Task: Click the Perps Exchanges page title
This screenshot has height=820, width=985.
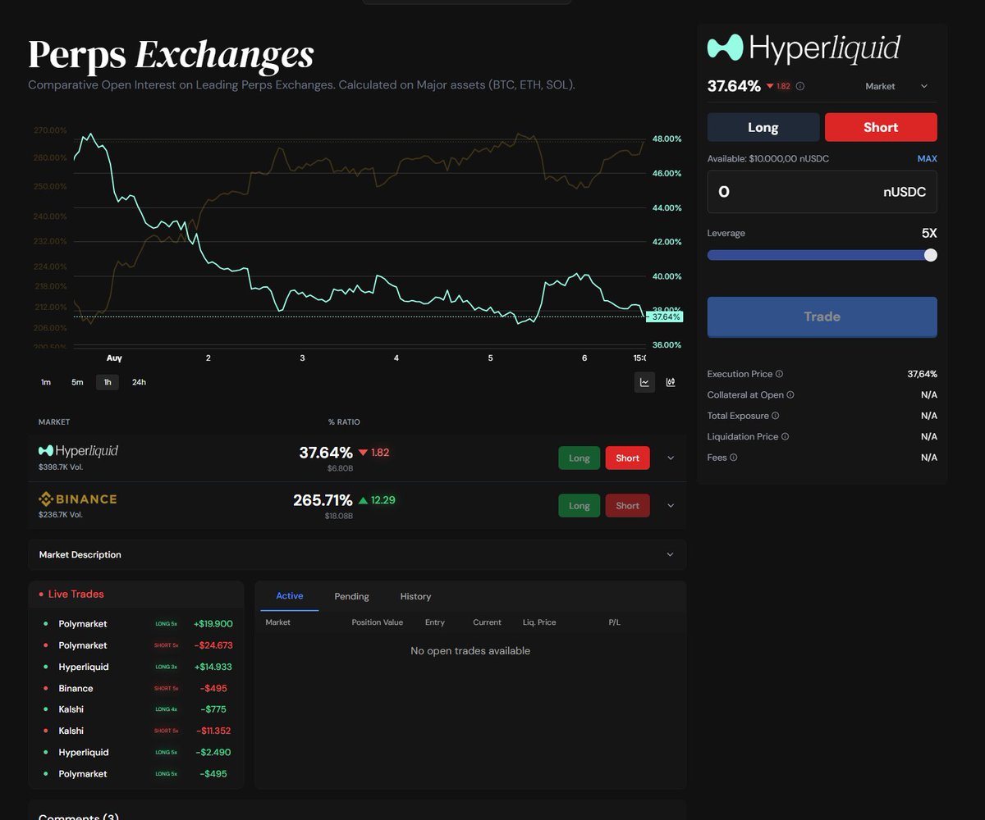Action: pyautogui.click(x=171, y=54)
